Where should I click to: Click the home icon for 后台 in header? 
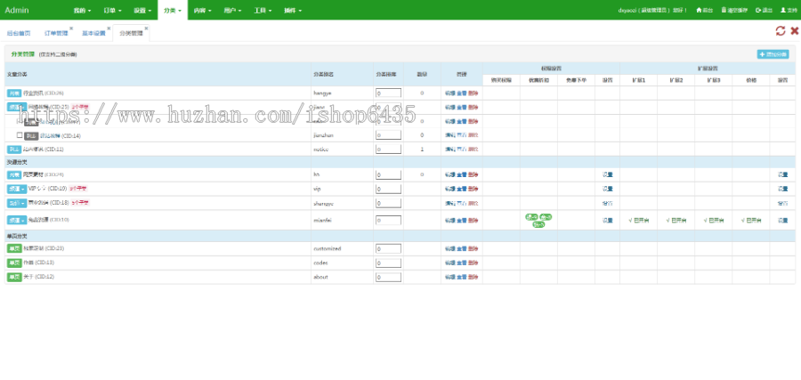point(699,10)
